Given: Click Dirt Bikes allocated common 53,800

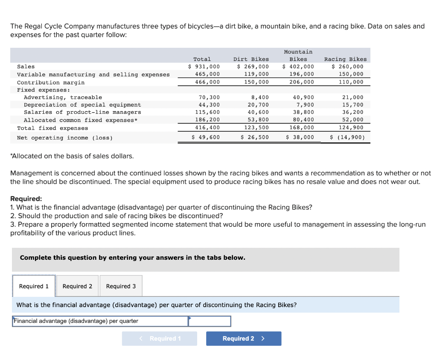Looking at the screenshot, I should click(x=258, y=119).
